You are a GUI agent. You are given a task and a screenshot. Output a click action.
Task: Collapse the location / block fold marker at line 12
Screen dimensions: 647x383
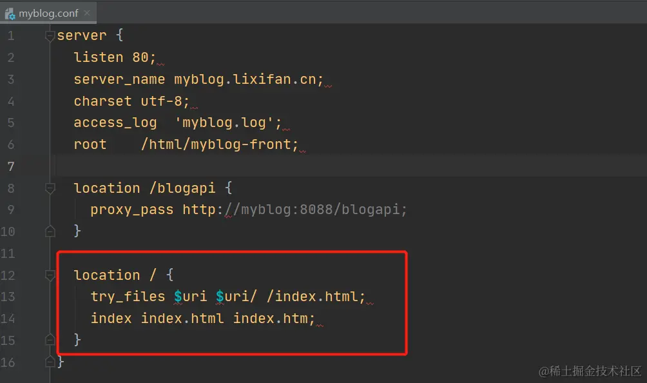click(50, 275)
